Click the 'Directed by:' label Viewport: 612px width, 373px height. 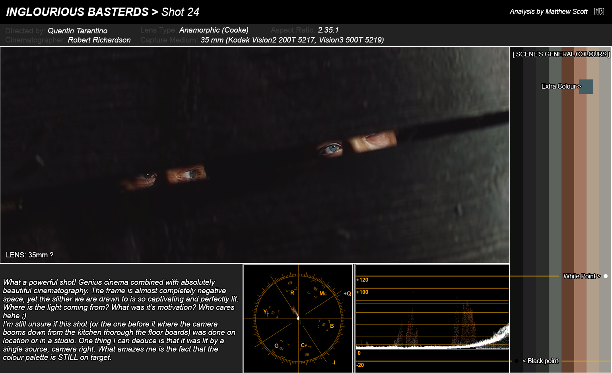tap(25, 31)
